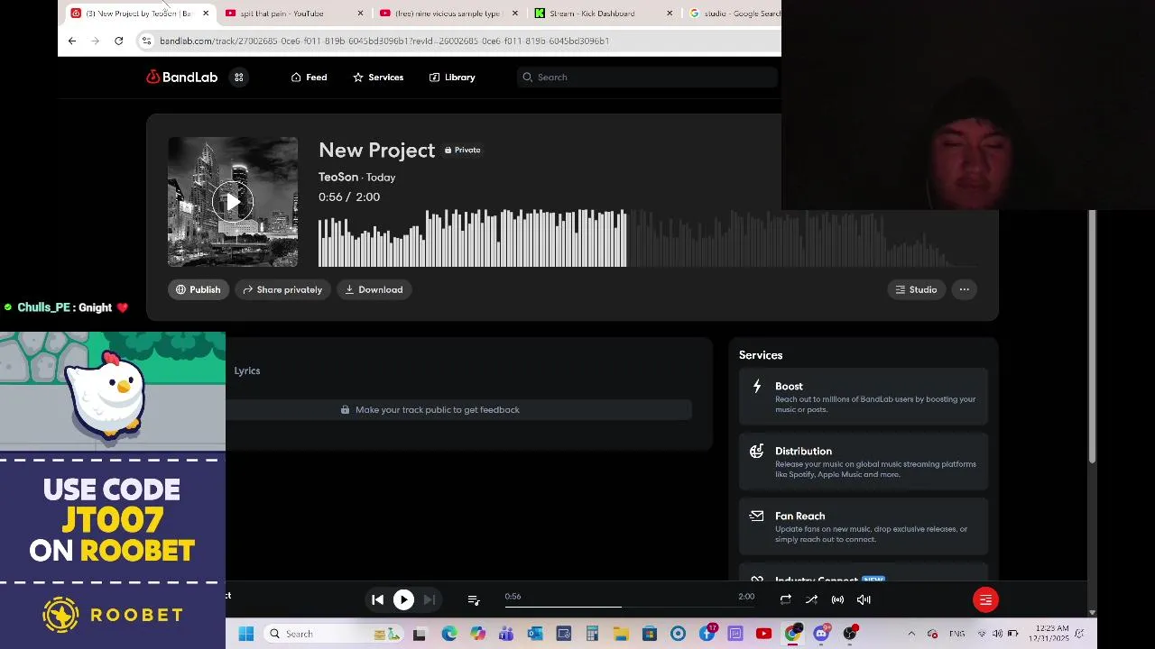Open the TeoSon artist profile
1155x649 pixels.
click(338, 177)
